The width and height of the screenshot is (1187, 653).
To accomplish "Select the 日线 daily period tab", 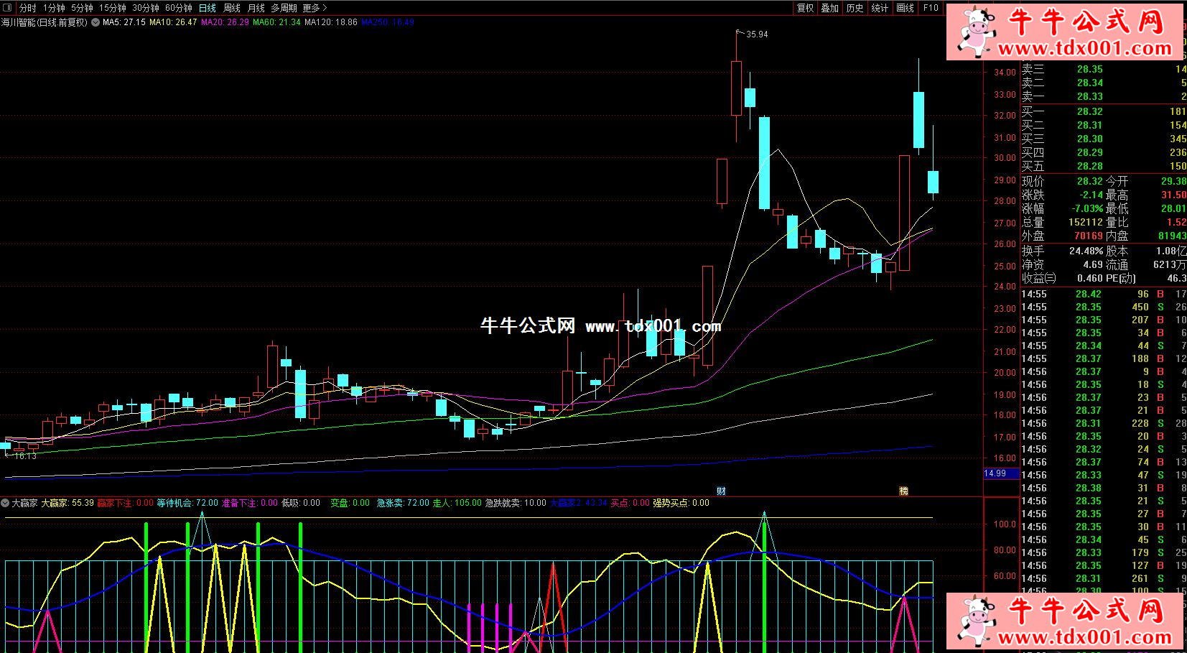I will (x=208, y=8).
